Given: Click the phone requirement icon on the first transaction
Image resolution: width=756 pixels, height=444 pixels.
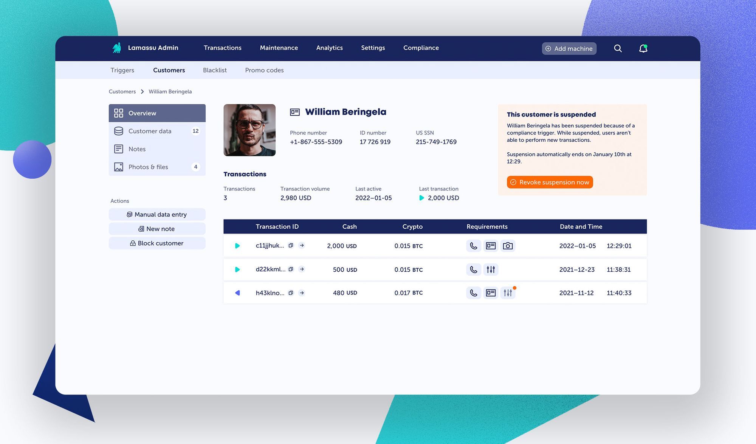Looking at the screenshot, I should pyautogui.click(x=473, y=246).
